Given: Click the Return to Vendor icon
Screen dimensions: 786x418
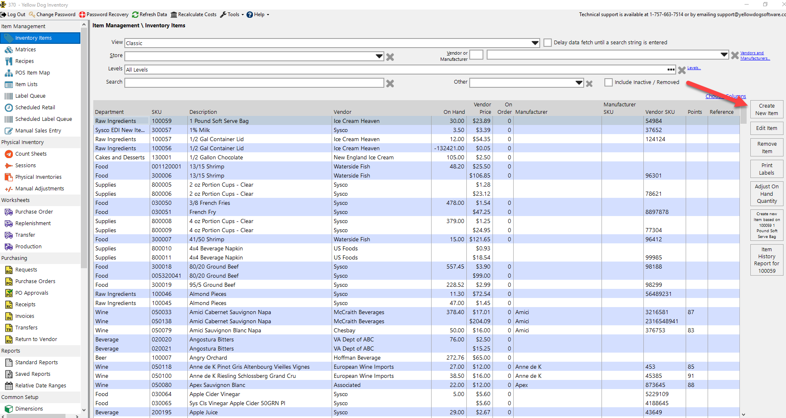Looking at the screenshot, I should coord(9,339).
